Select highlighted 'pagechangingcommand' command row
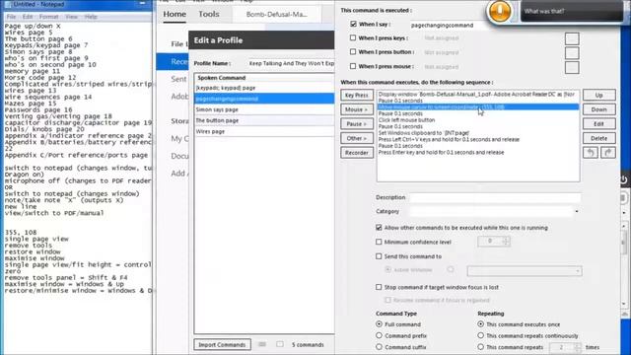 pos(264,99)
